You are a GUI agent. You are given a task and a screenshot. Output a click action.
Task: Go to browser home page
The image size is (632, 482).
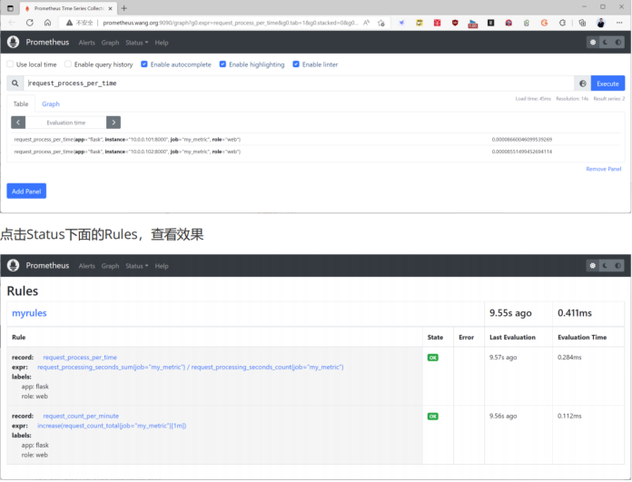pyautogui.click(x=47, y=23)
